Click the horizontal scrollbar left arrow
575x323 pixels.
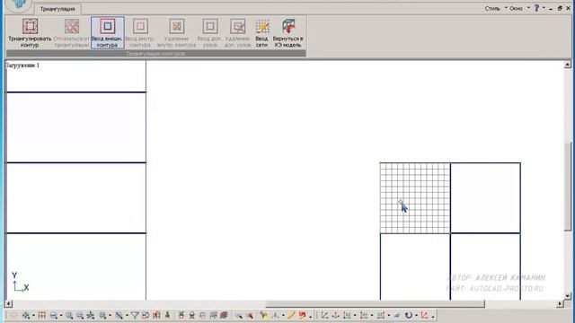[9, 303]
